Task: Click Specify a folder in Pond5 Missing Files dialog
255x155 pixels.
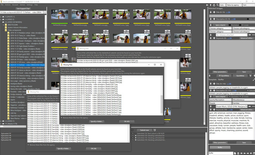Action: click(97, 121)
